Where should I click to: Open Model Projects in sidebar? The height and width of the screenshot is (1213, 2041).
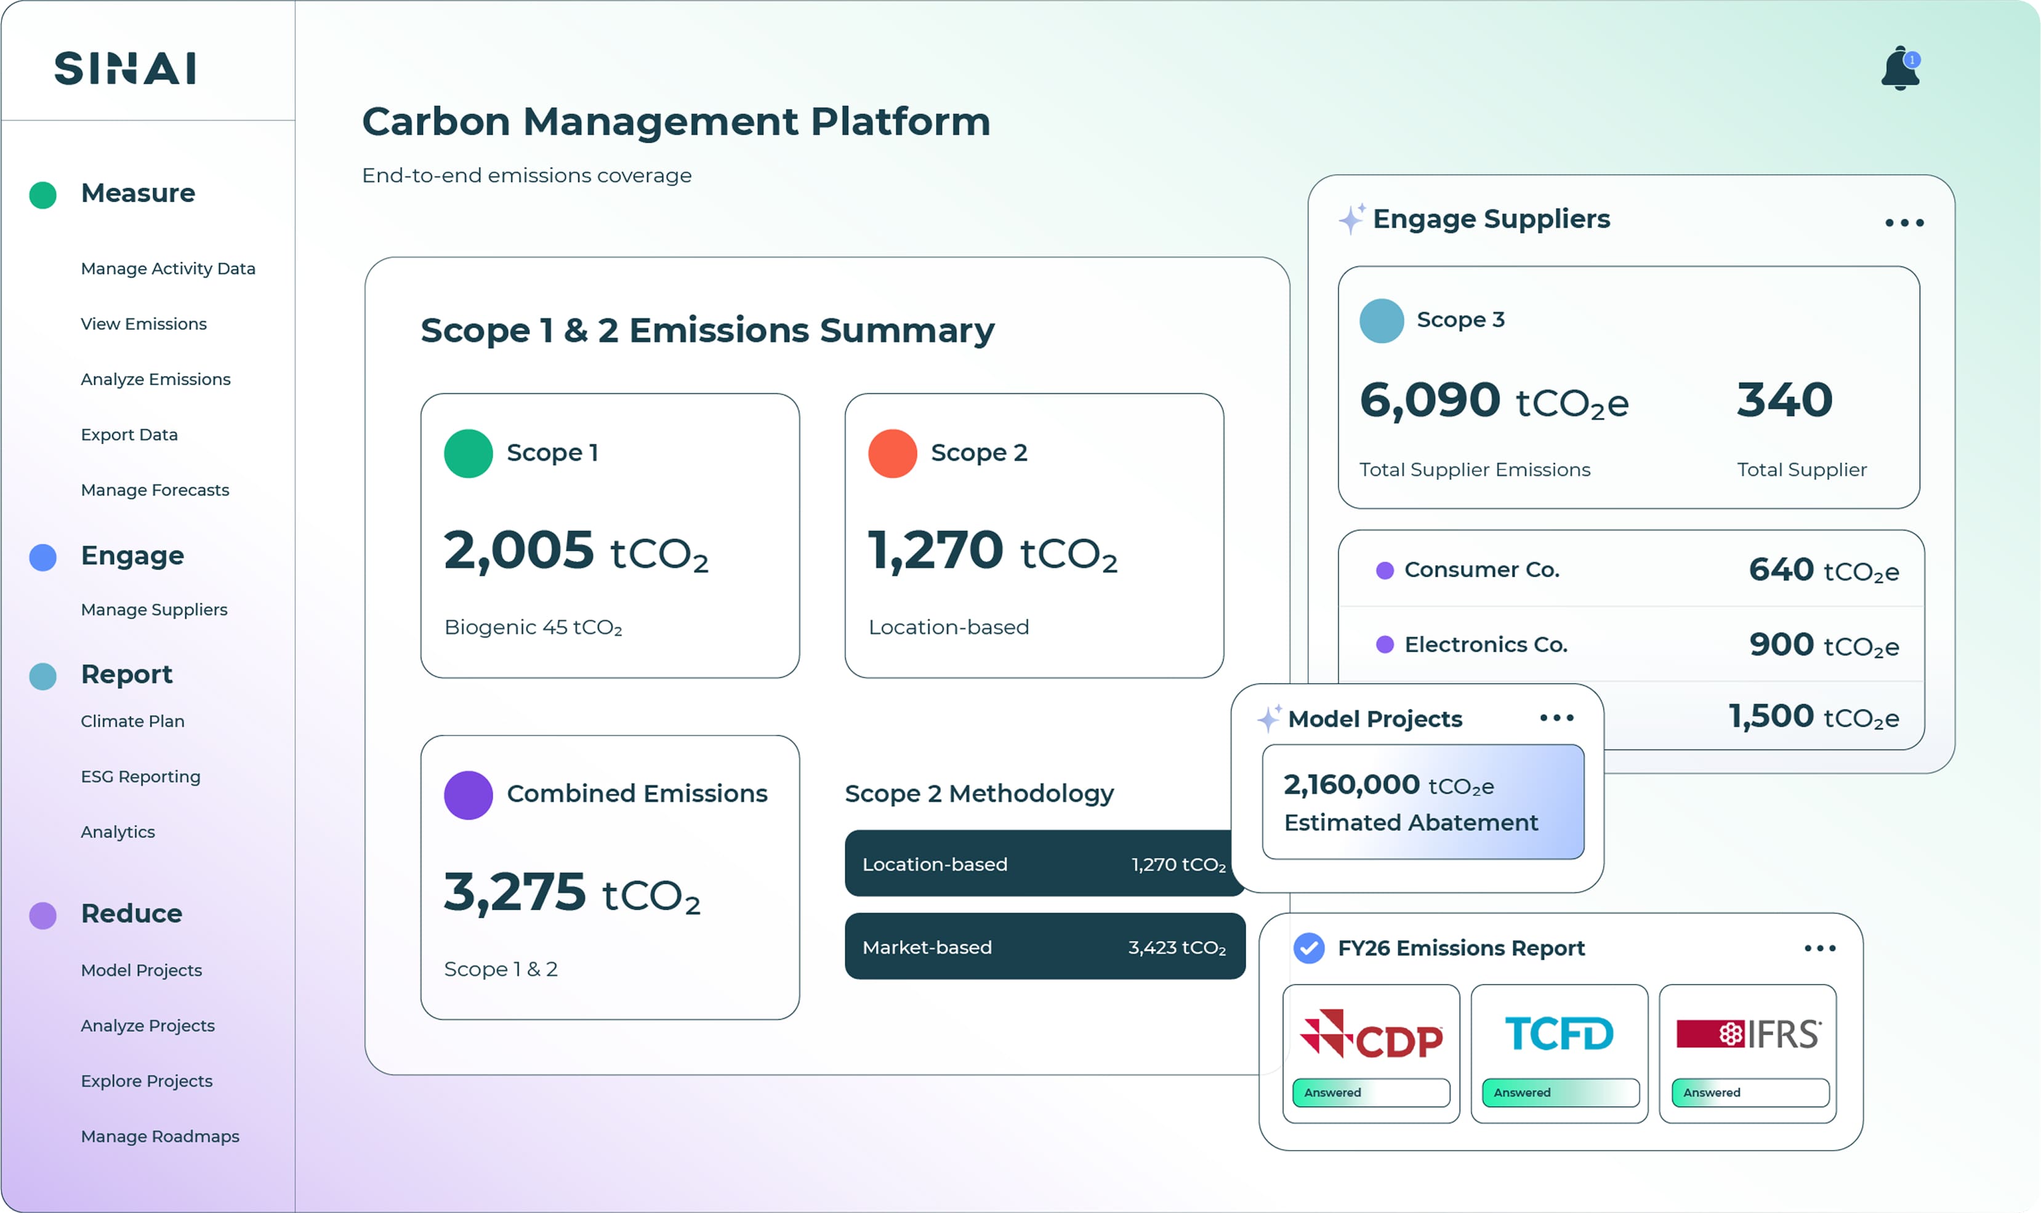point(142,971)
